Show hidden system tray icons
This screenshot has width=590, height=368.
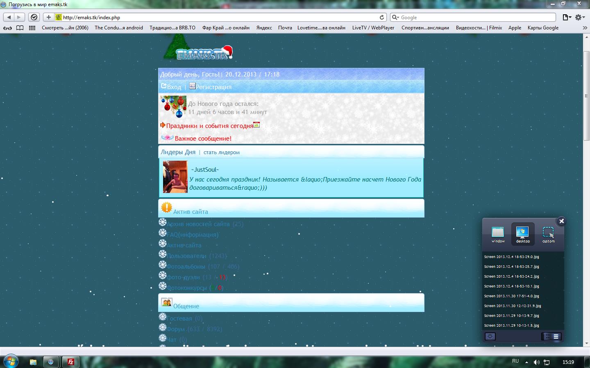[x=526, y=362]
